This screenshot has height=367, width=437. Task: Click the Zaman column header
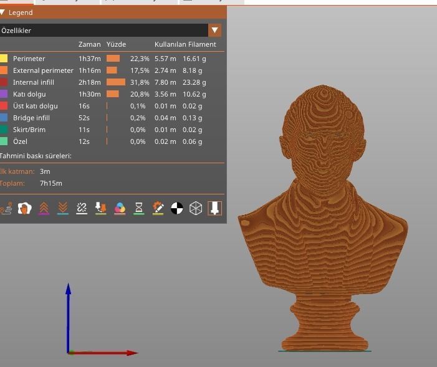point(90,44)
